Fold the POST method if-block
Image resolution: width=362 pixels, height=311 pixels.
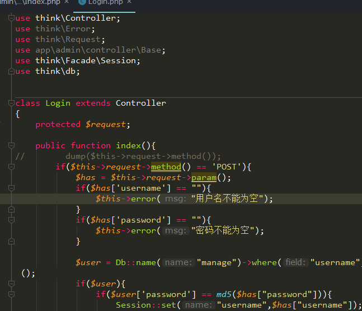click(12, 167)
